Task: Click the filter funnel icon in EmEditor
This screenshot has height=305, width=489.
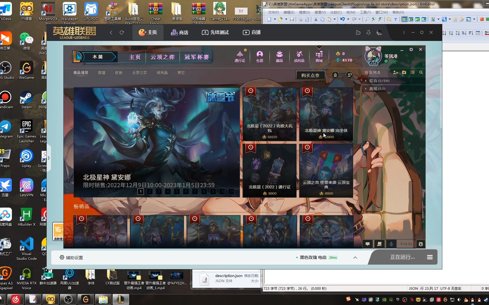Action: coord(396,19)
